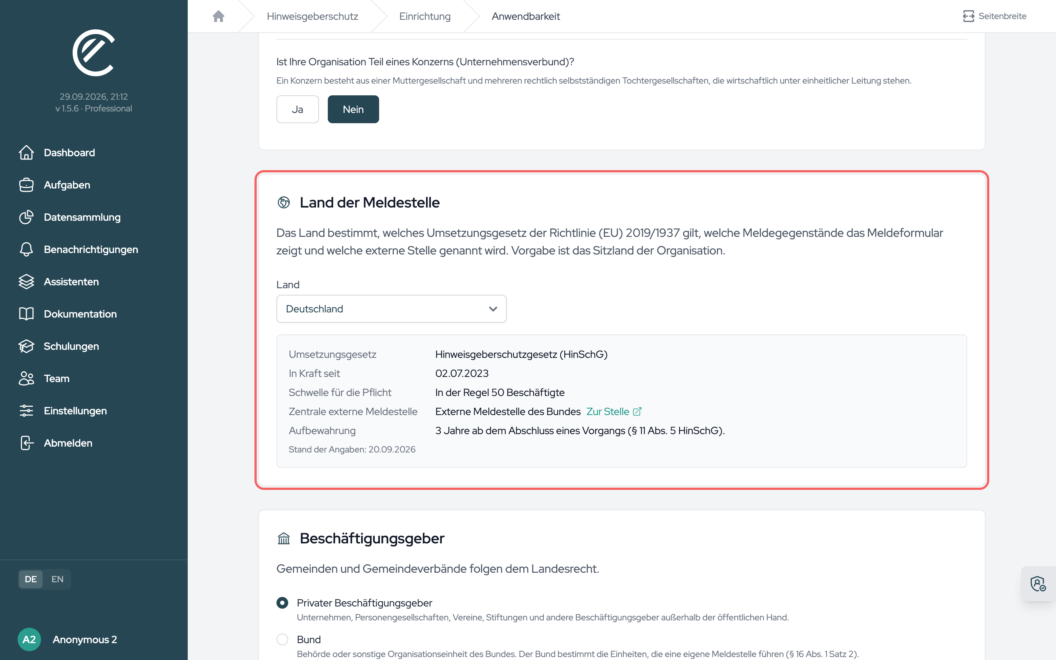The height and width of the screenshot is (660, 1056).
Task: Open Hinweisgeberschutz breadcrumb
Action: point(312,16)
